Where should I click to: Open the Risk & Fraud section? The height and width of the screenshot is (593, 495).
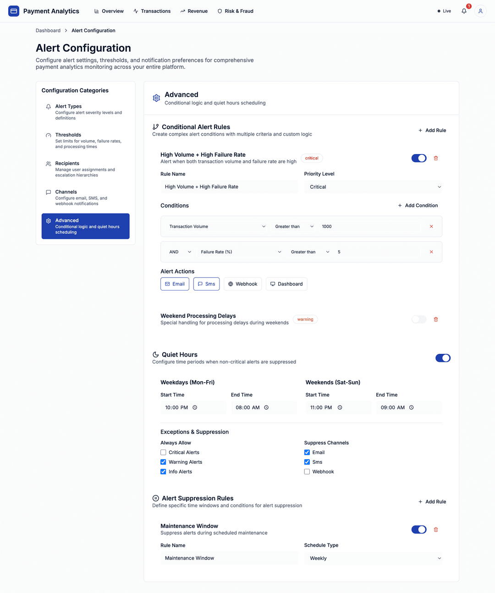point(235,11)
